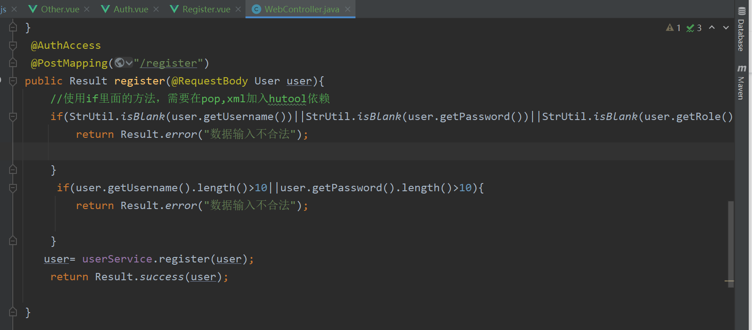Switch to the Register.vue tab
This screenshot has width=752, height=330.
point(206,9)
